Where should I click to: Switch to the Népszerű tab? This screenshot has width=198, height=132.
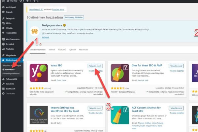[x=62, y=49]
